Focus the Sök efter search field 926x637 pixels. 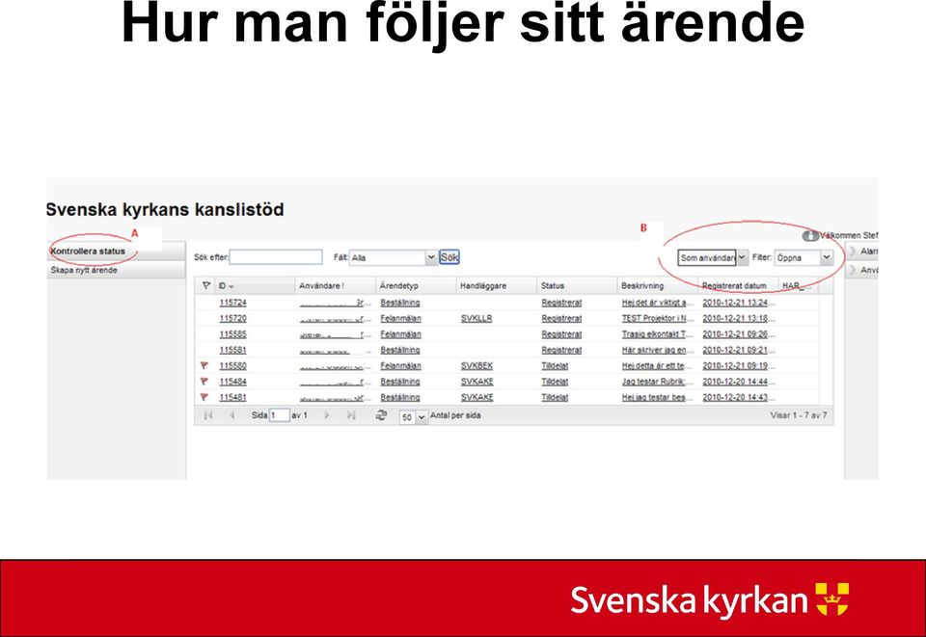point(276,257)
